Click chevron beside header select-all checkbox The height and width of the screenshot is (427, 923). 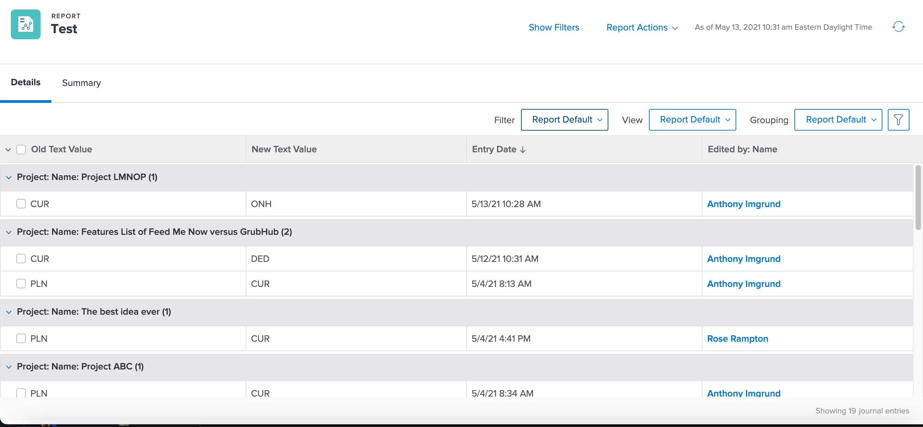coord(8,150)
